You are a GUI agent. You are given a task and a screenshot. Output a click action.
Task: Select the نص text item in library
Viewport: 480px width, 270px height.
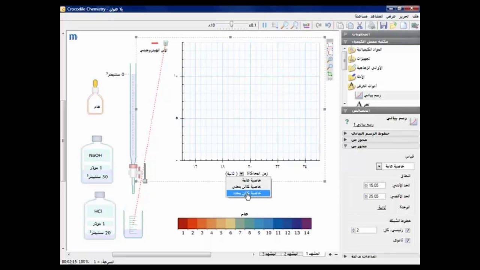(362, 104)
